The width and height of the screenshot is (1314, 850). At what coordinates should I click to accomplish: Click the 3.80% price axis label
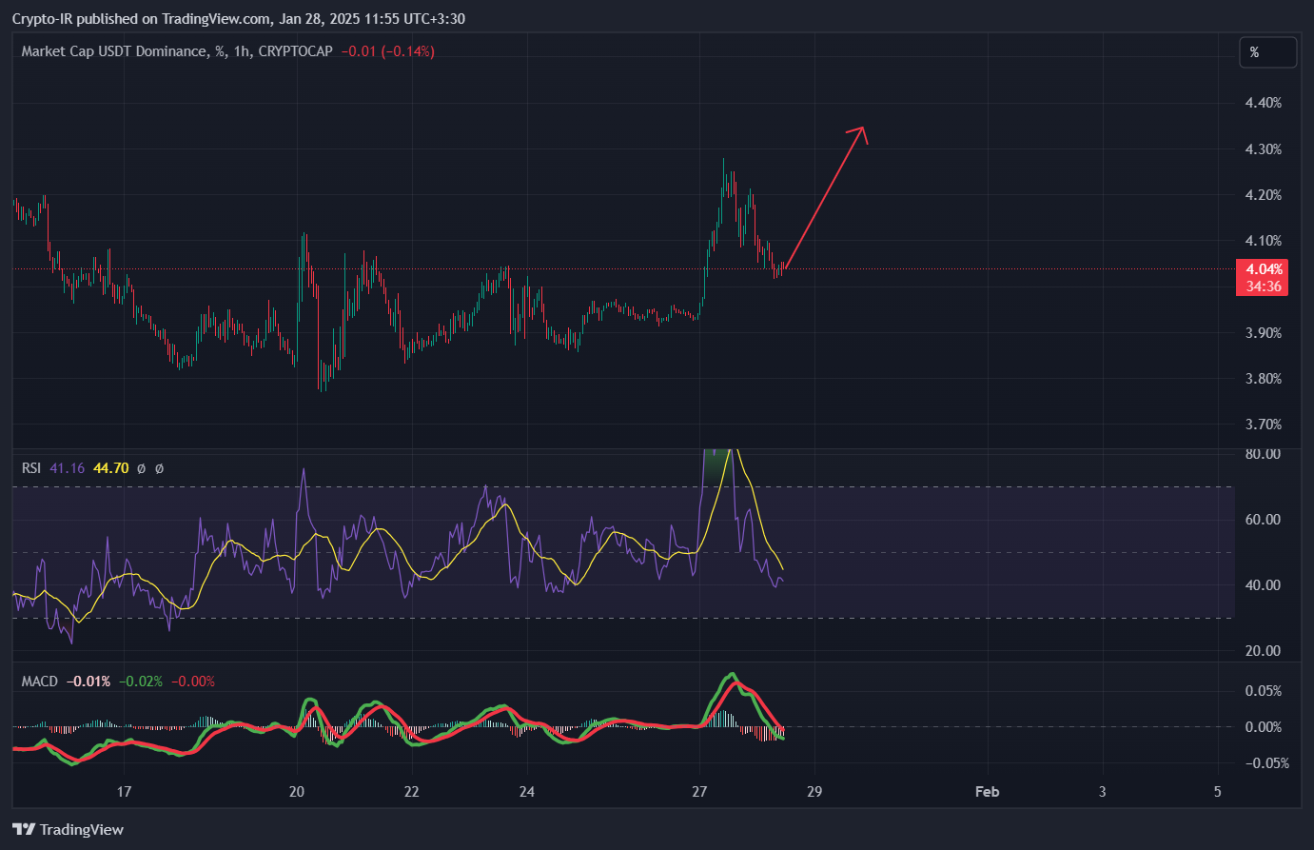(1264, 379)
